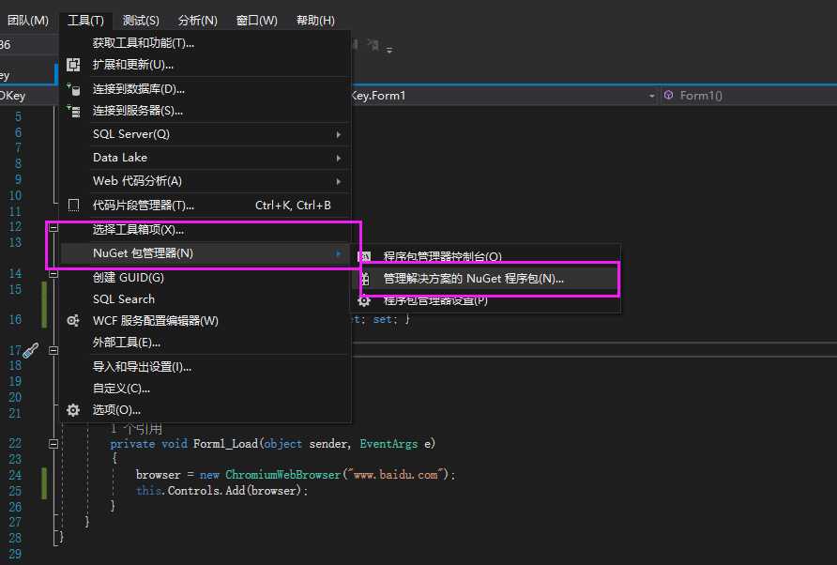This screenshot has height=565, width=837.
Task: Open the Data Lake submenu
Action: [x=205, y=158]
